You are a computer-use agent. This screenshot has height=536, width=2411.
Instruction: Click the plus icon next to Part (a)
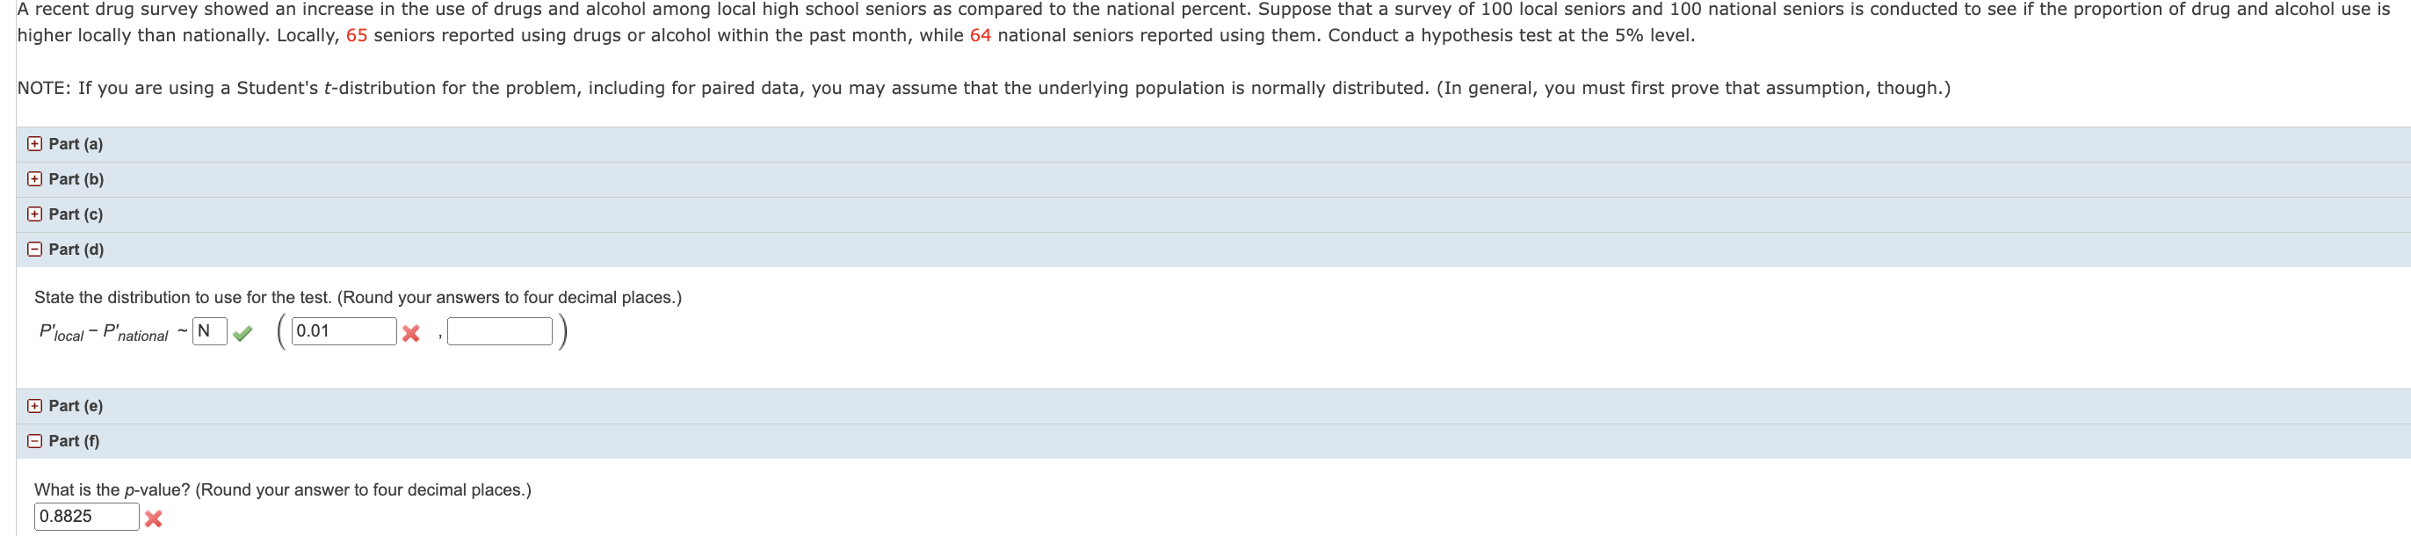pos(33,143)
